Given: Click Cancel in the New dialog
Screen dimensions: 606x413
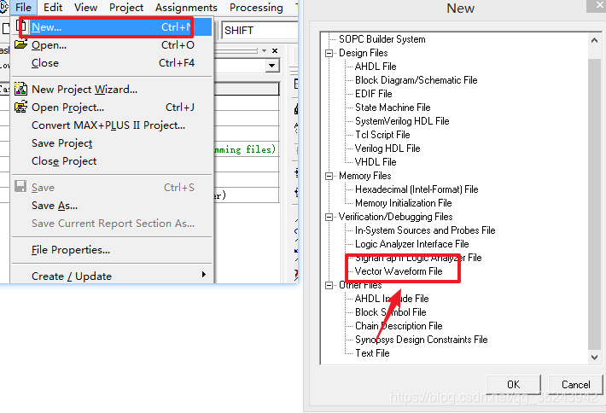Looking at the screenshot, I should coord(575,384).
